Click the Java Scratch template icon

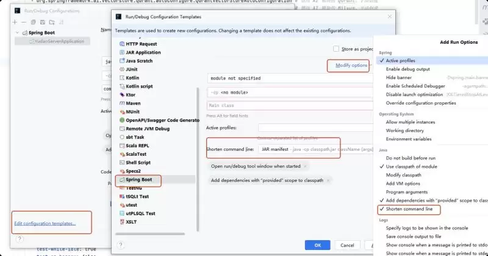point(122,61)
